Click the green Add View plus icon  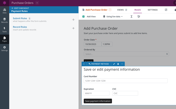[83, 17]
